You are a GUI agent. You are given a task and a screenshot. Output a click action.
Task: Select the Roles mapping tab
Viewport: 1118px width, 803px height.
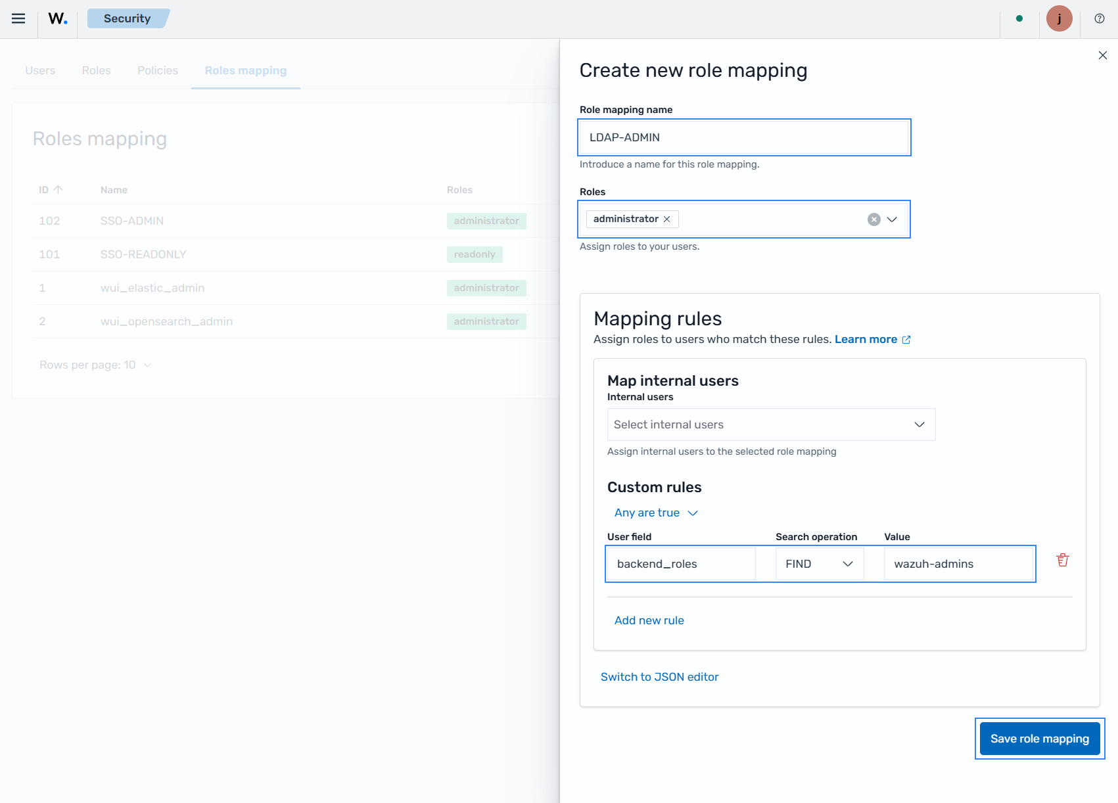click(246, 70)
